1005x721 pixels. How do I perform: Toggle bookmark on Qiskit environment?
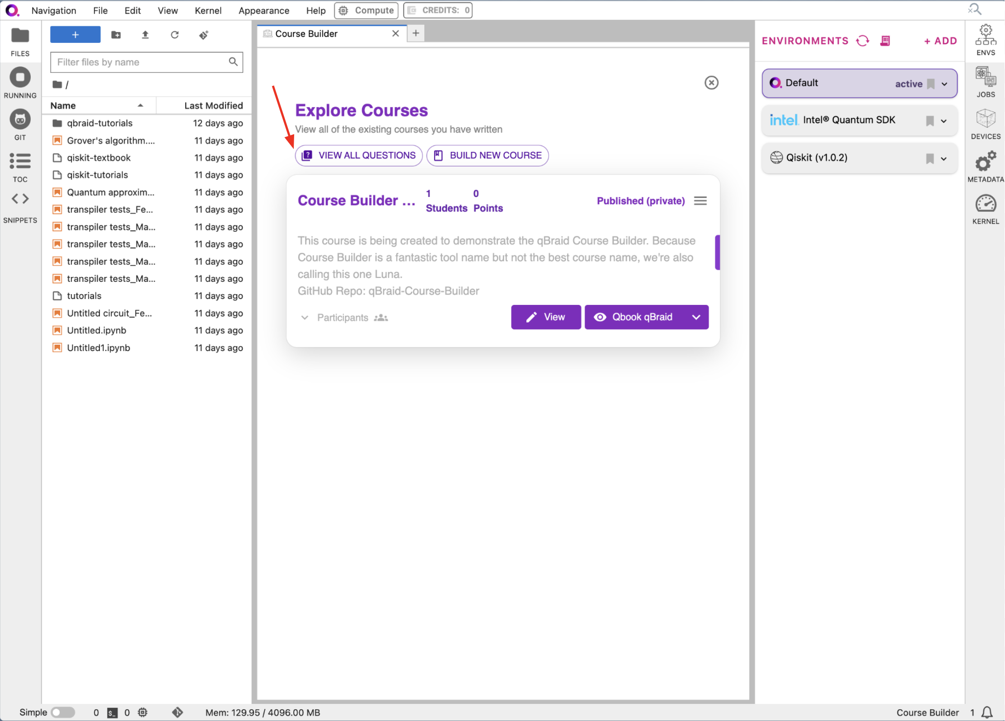pos(930,159)
